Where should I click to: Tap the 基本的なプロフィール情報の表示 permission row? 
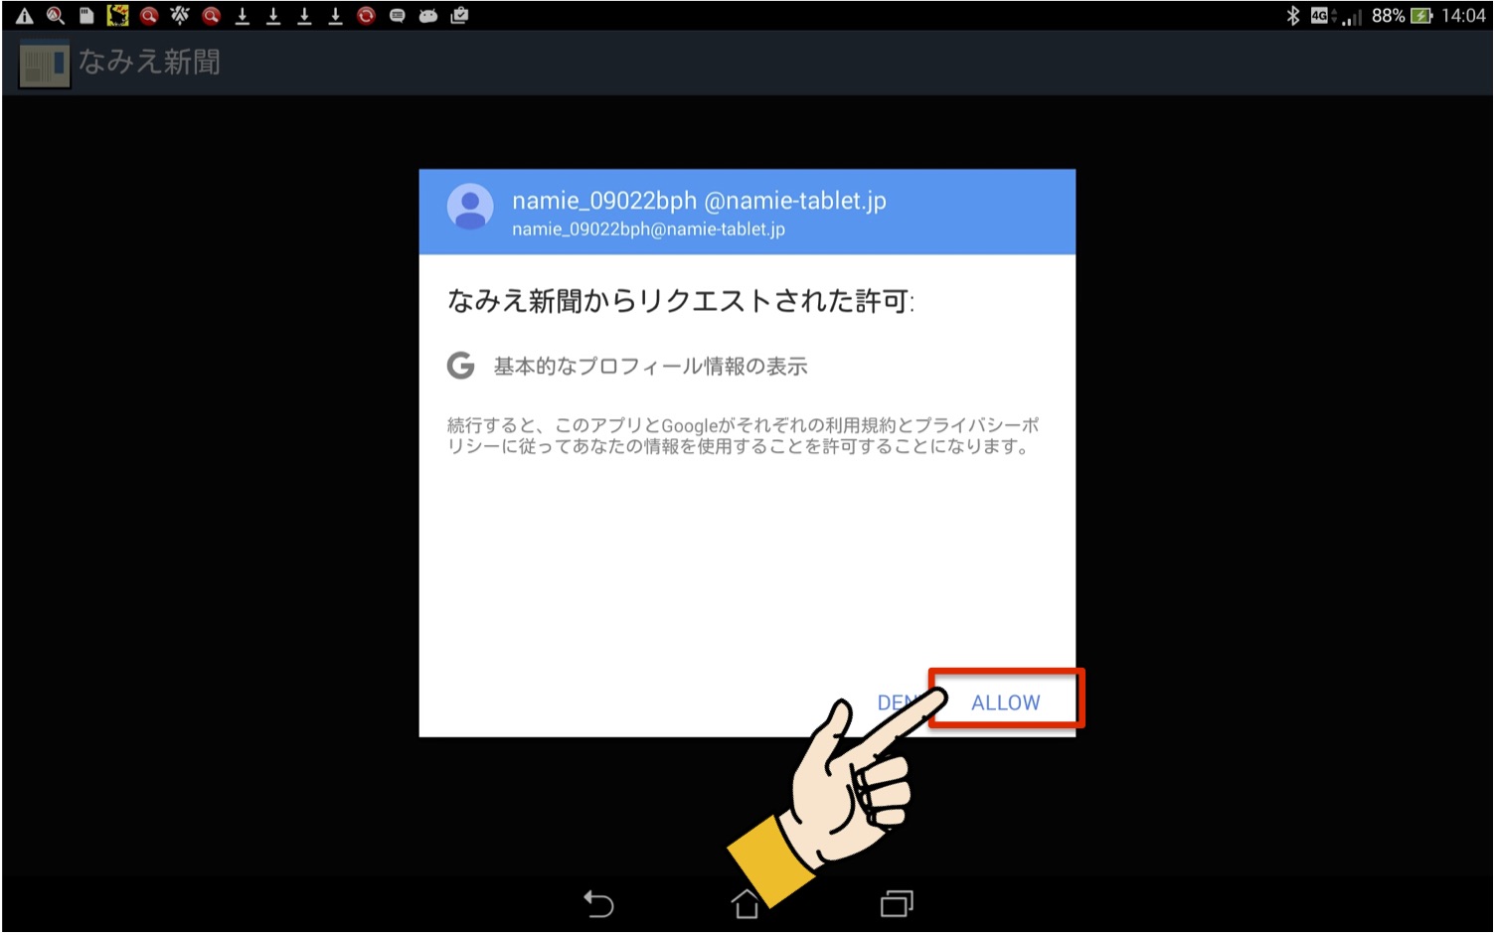coord(627,367)
